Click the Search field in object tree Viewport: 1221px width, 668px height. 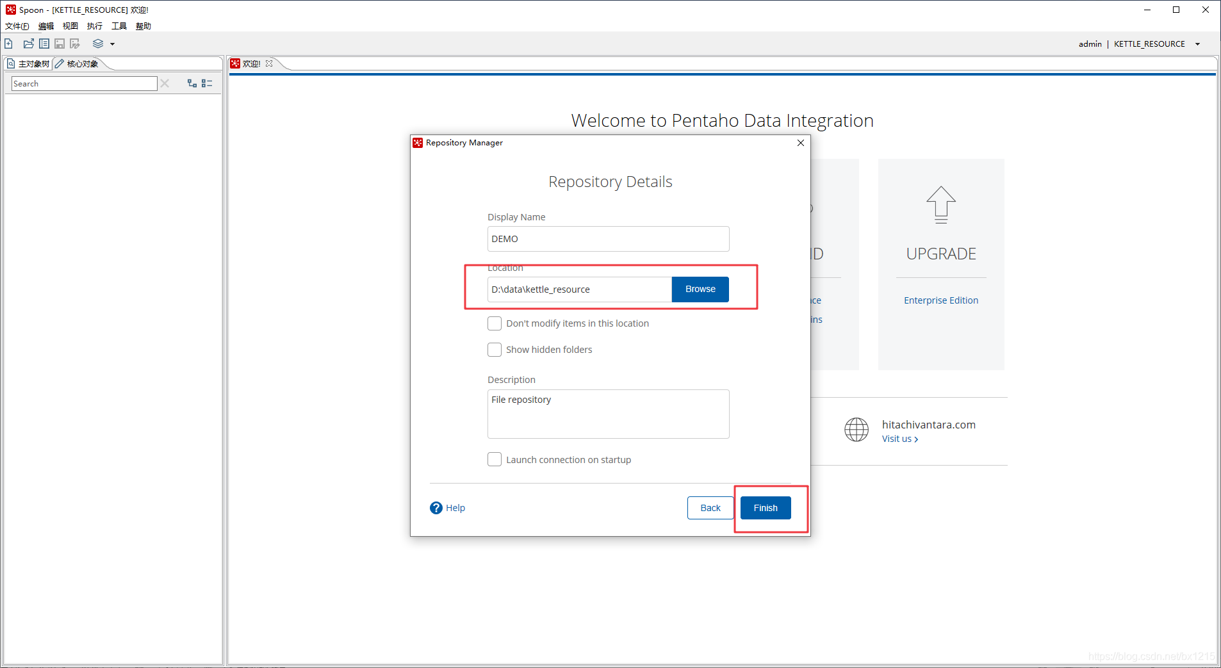click(85, 83)
